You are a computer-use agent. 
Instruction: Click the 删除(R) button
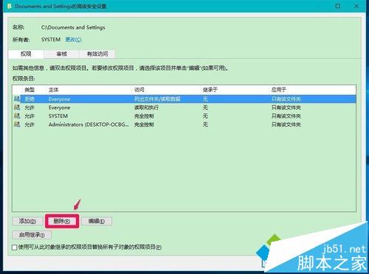tap(62, 221)
